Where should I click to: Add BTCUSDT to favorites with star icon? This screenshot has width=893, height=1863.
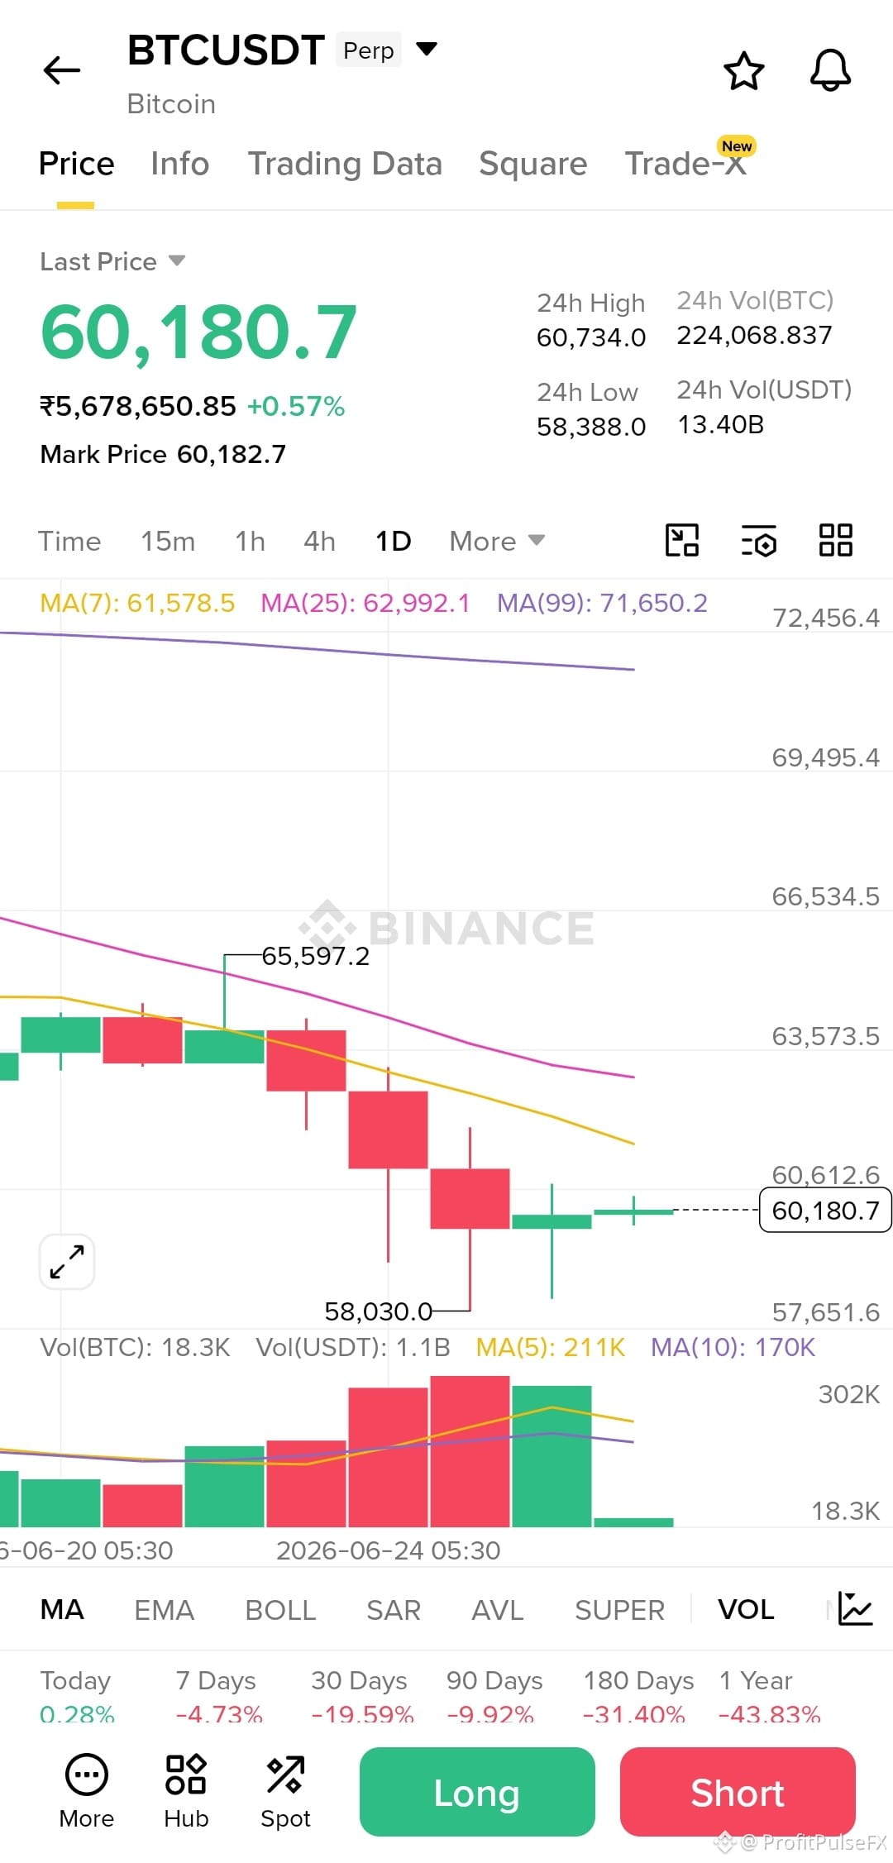click(x=743, y=70)
